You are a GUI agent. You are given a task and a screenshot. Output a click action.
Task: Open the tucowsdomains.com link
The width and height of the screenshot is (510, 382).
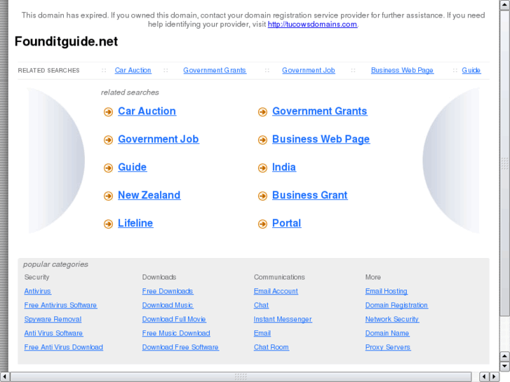tap(312, 25)
